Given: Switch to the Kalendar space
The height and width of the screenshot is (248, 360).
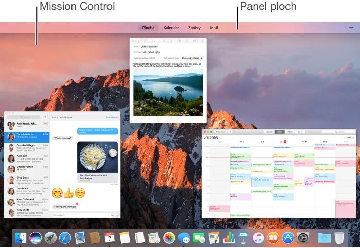Looking at the screenshot, I should 171,28.
